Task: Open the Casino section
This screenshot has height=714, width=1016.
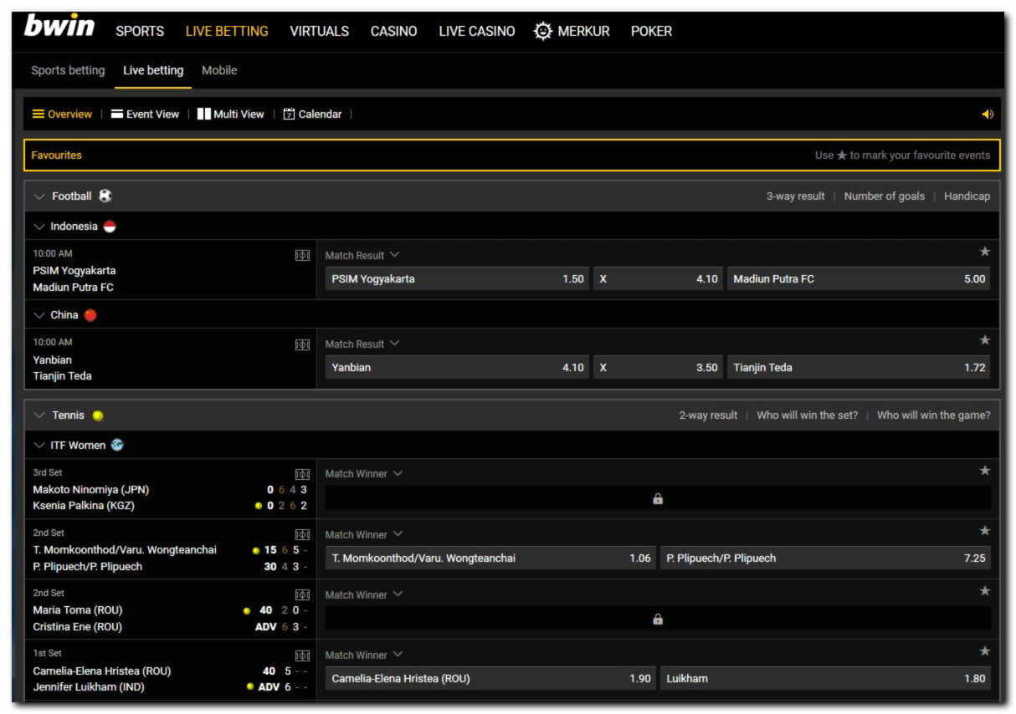Action: coord(394,31)
